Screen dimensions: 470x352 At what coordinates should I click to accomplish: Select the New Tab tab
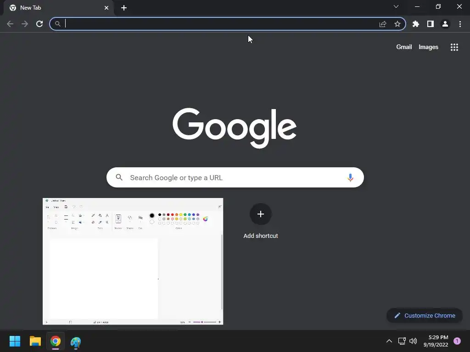pos(58,8)
